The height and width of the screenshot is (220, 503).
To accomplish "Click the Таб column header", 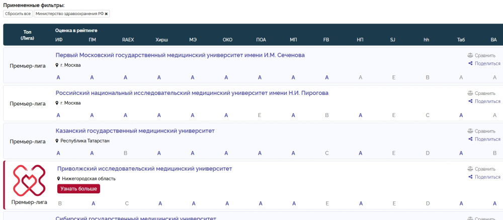I will [461, 40].
